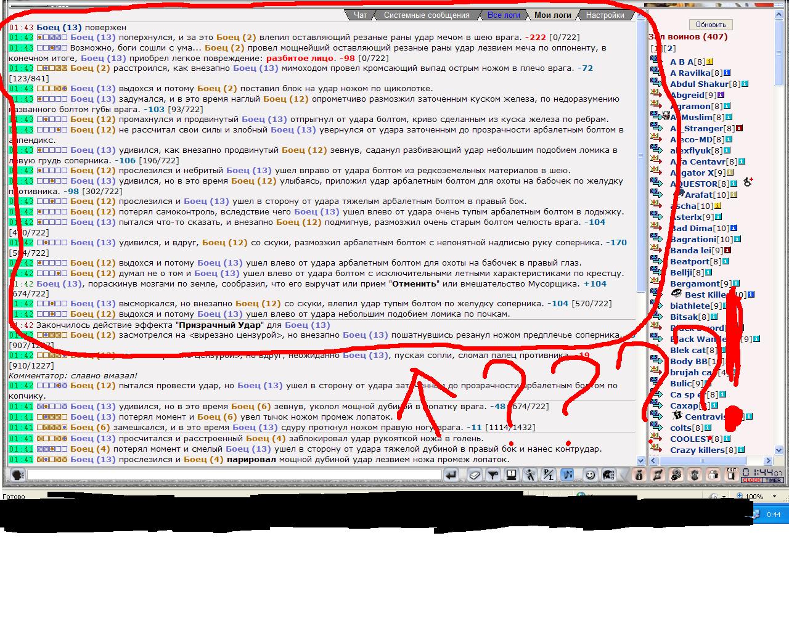Click the warriors list scroll-right arrow
Screen dimensions: 789x631
point(768,460)
